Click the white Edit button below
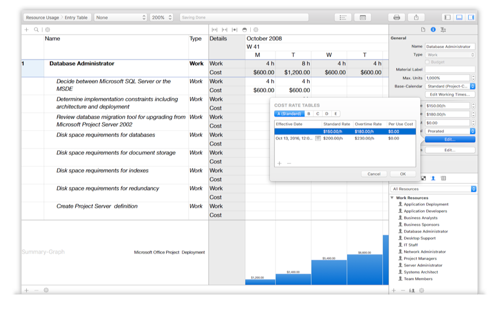The image size is (499, 315). tap(450, 150)
